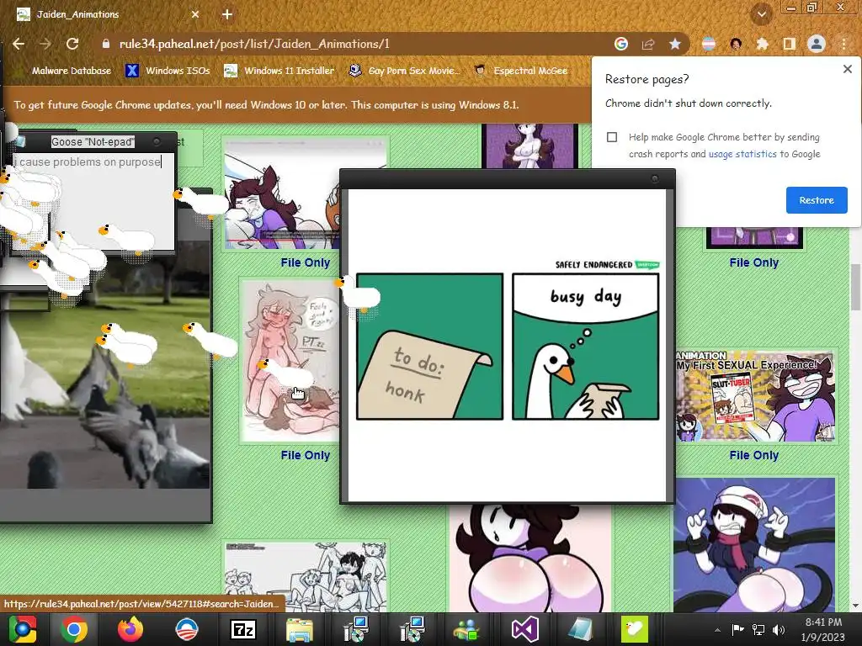The image size is (862, 646).
Task: Open the Chrome profile avatar
Action: pos(817,44)
